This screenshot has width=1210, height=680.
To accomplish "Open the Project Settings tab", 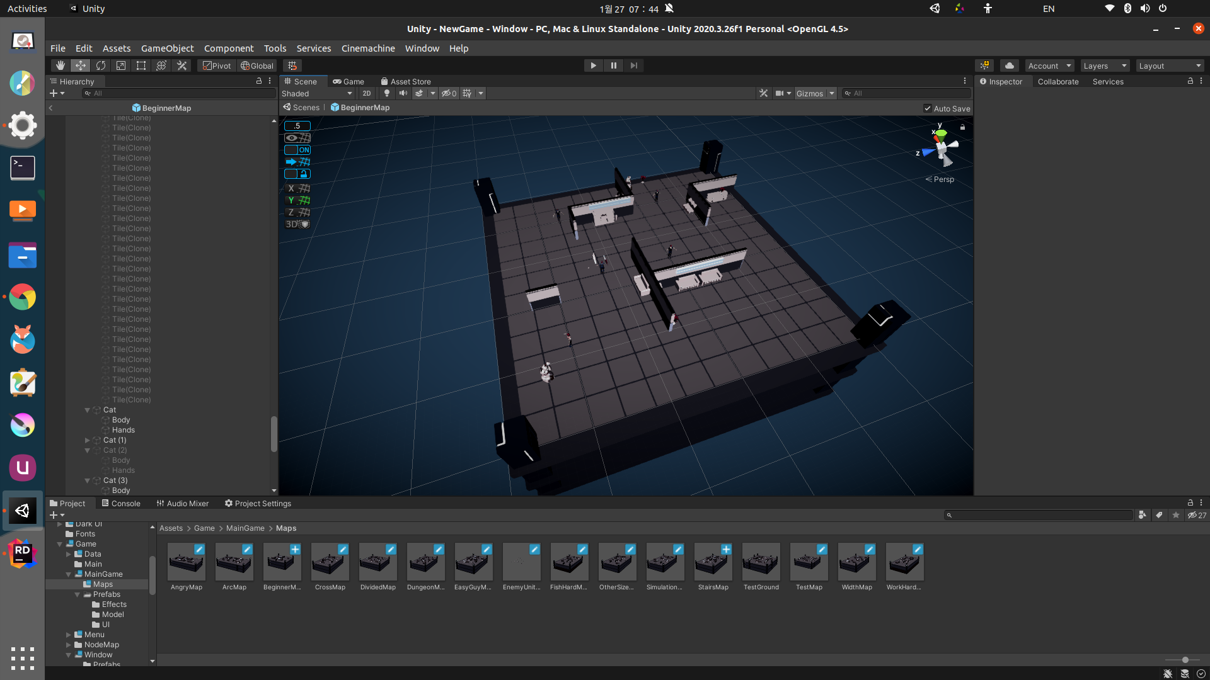I will coord(258,503).
